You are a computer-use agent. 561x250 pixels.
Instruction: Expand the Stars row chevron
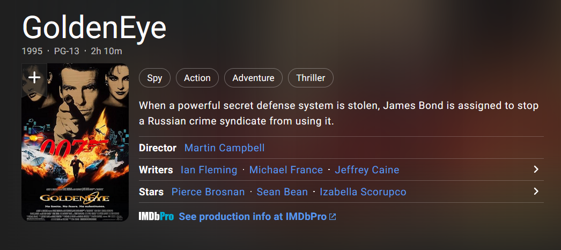[535, 192]
